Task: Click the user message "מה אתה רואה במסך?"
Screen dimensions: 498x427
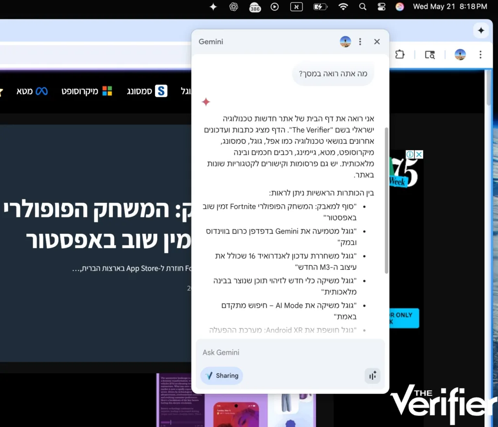Action: (333, 74)
